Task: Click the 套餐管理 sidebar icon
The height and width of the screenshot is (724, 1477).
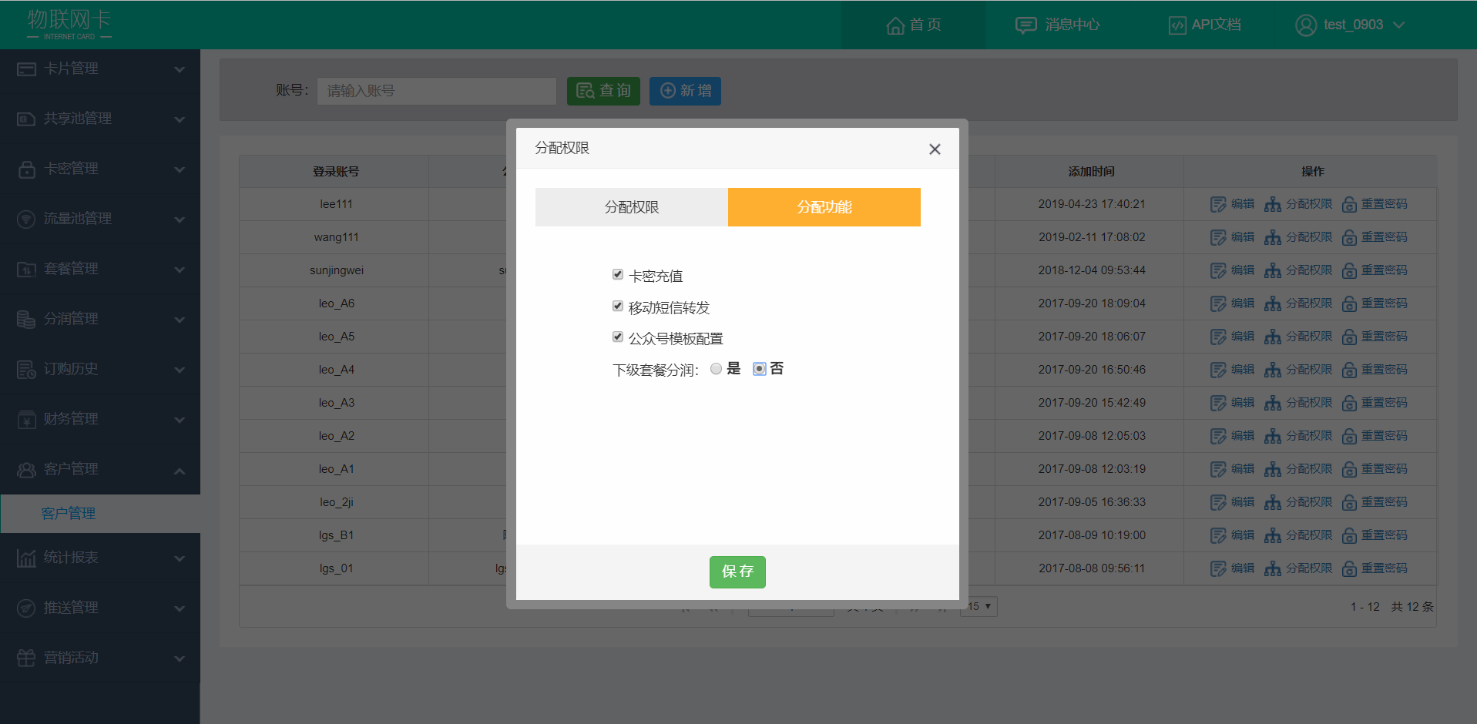Action: pos(26,270)
